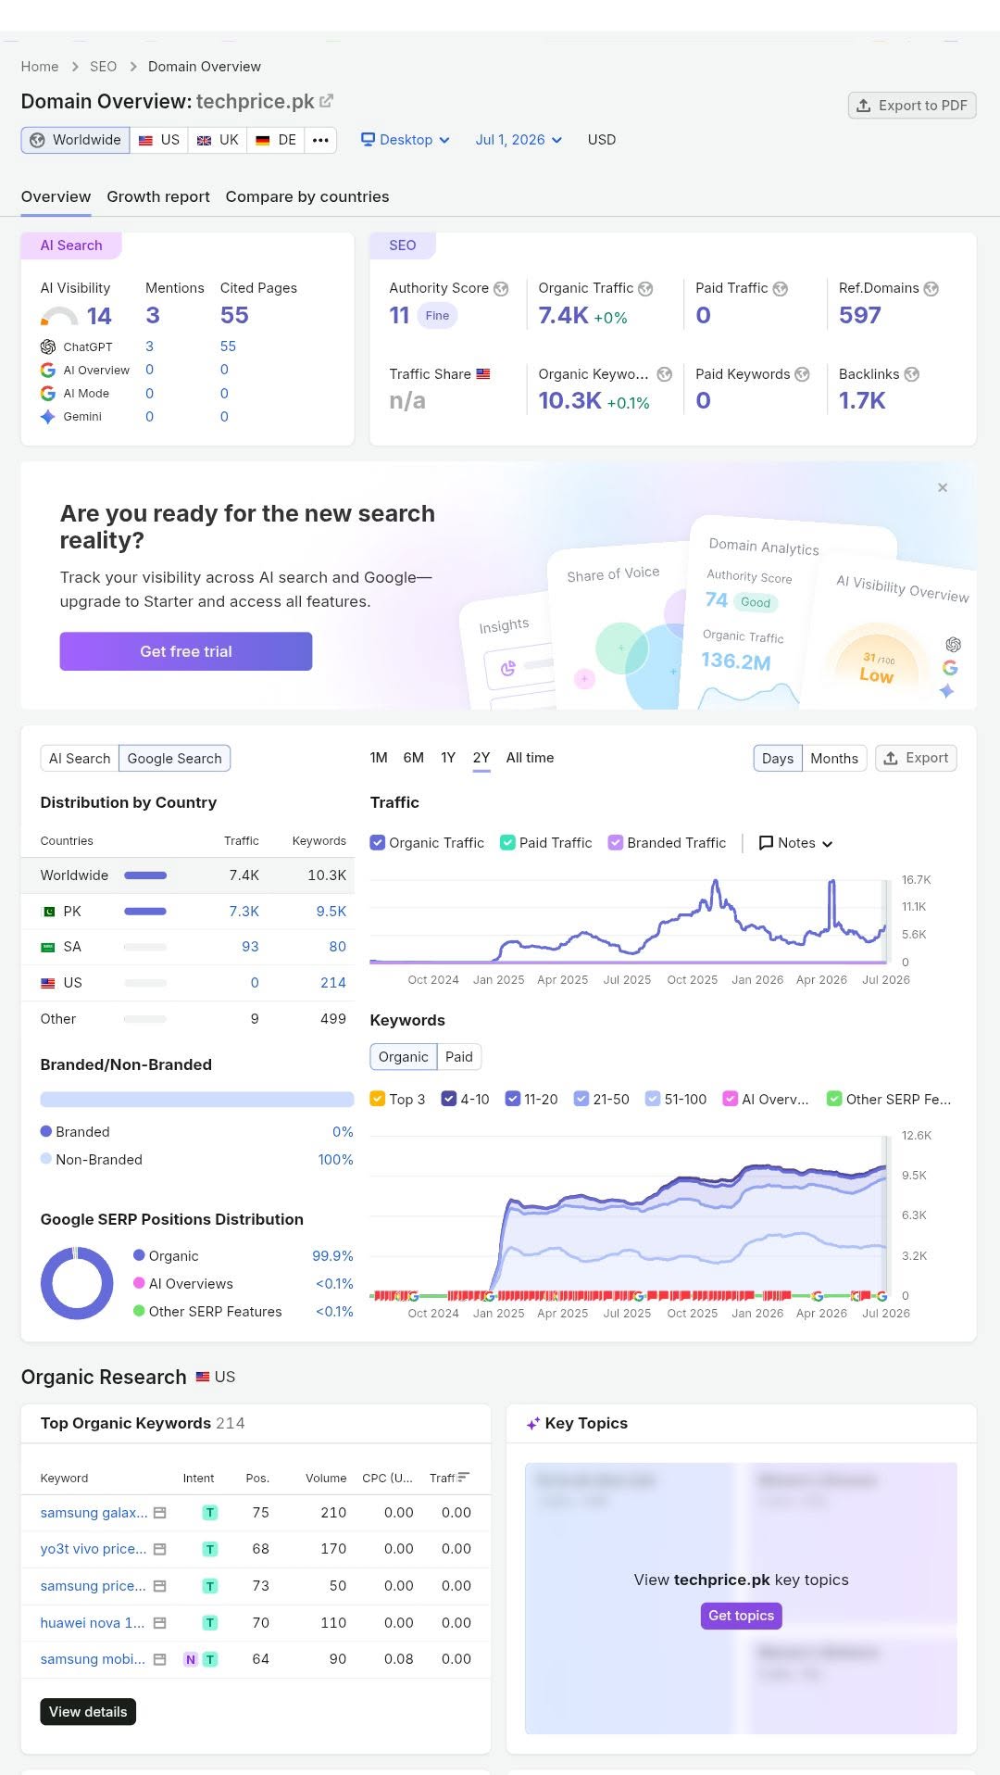Toggle the Top 3 keywords checkbox
Viewport: 1000px width, 1775px height.
click(x=377, y=1099)
